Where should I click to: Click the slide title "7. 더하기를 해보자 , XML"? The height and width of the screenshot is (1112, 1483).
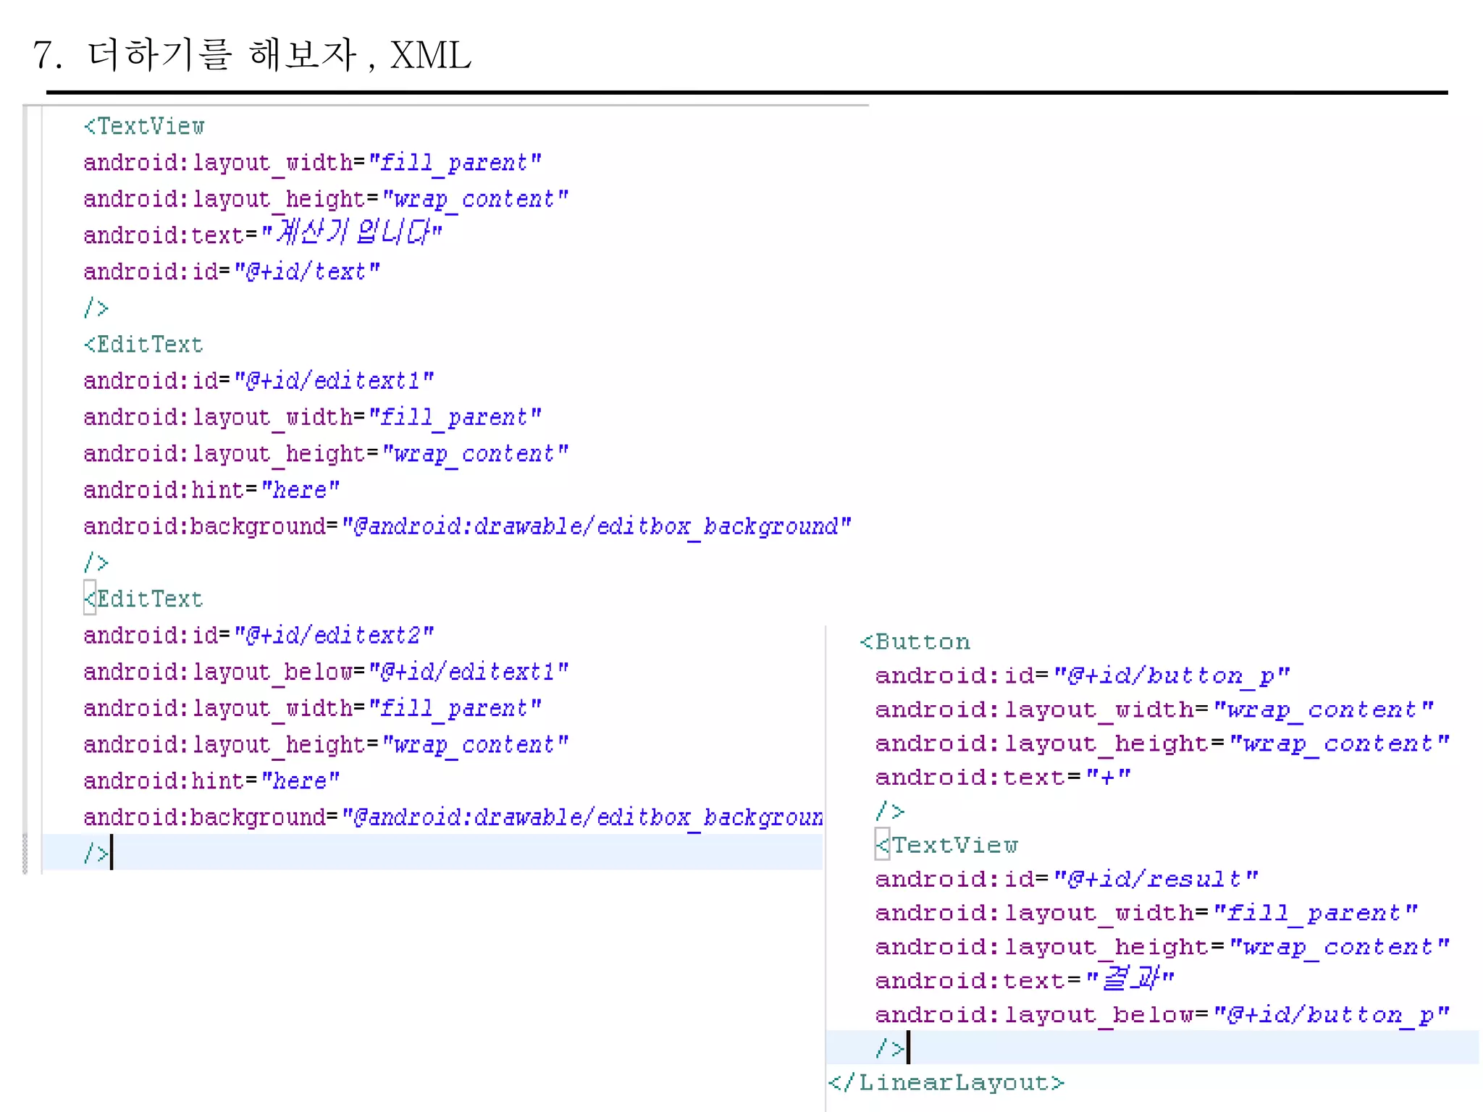pos(252,55)
